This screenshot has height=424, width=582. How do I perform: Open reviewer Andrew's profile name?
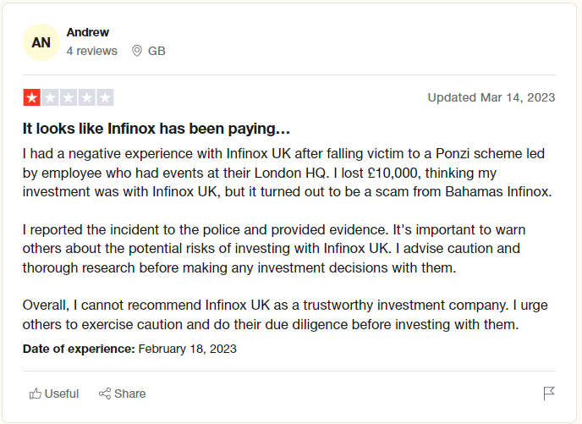pyautogui.click(x=88, y=32)
